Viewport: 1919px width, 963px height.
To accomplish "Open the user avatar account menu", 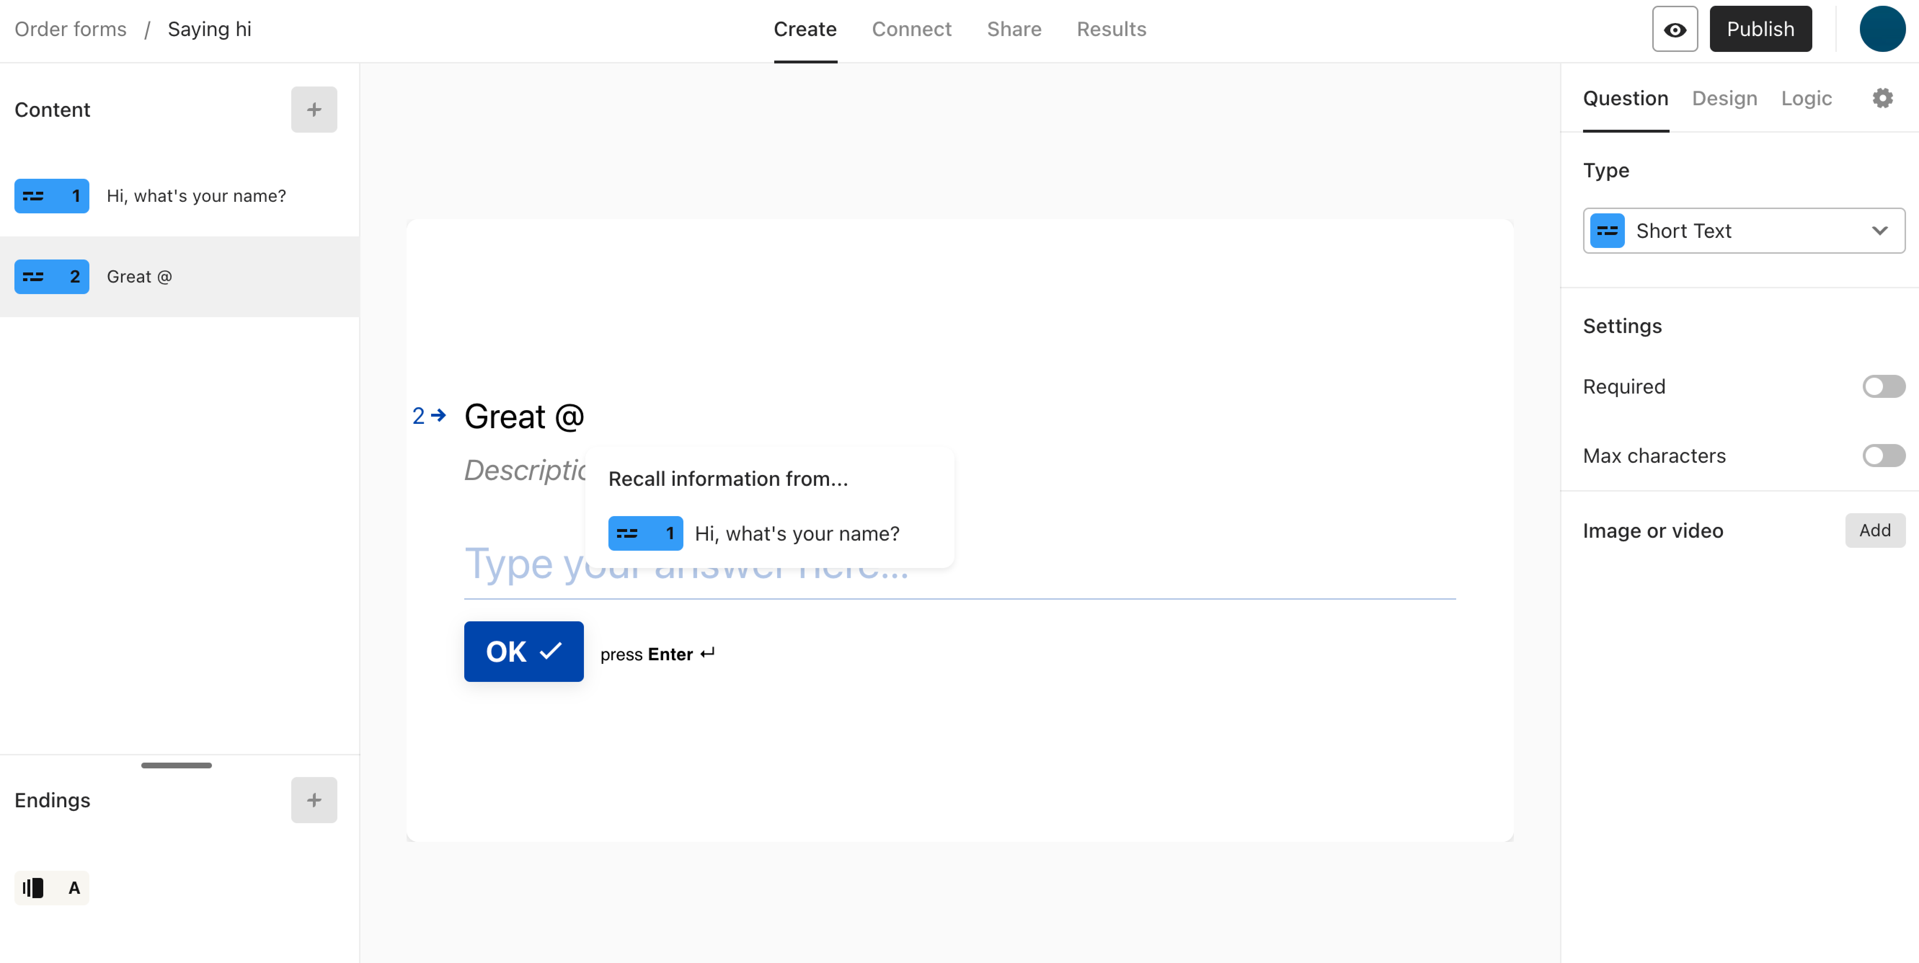I will coord(1882,29).
